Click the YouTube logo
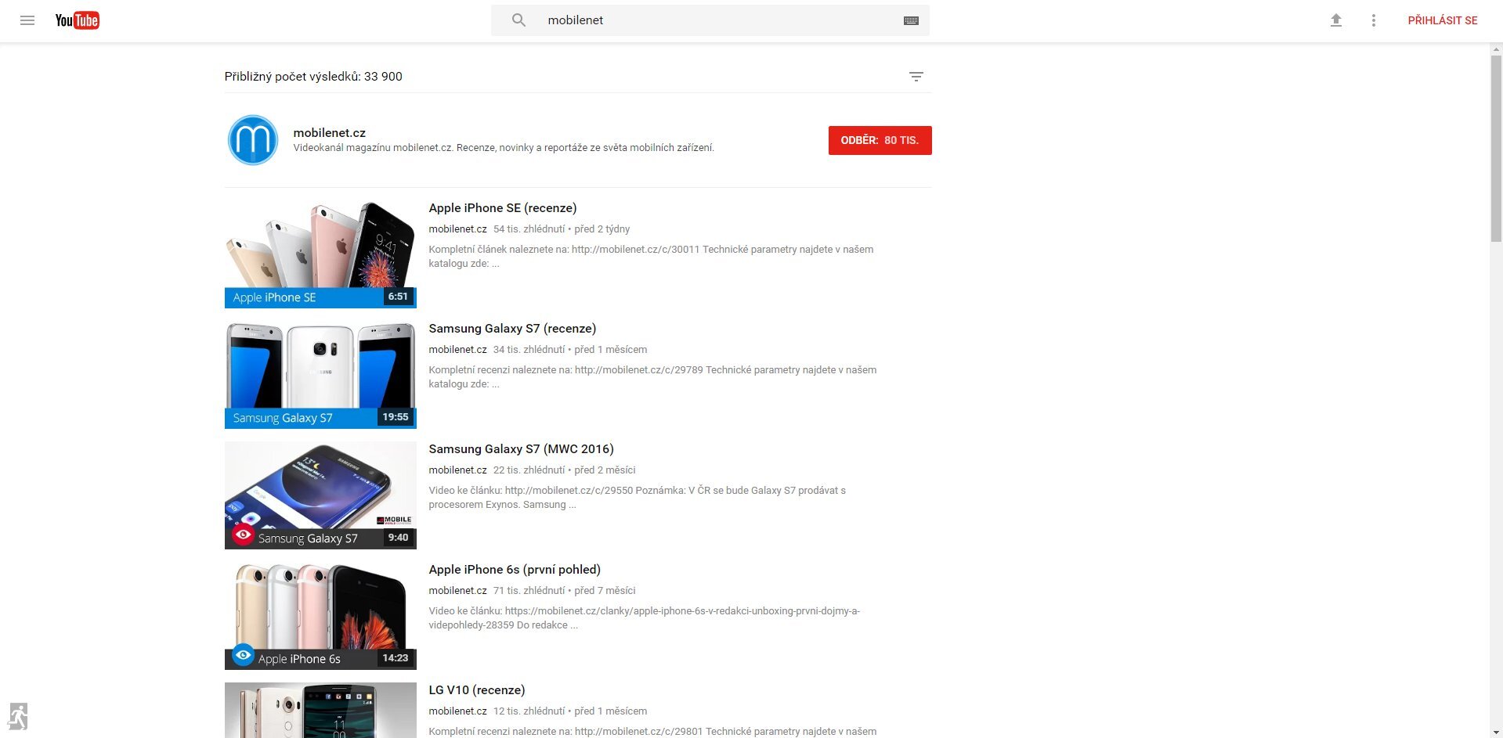 pos(77,20)
